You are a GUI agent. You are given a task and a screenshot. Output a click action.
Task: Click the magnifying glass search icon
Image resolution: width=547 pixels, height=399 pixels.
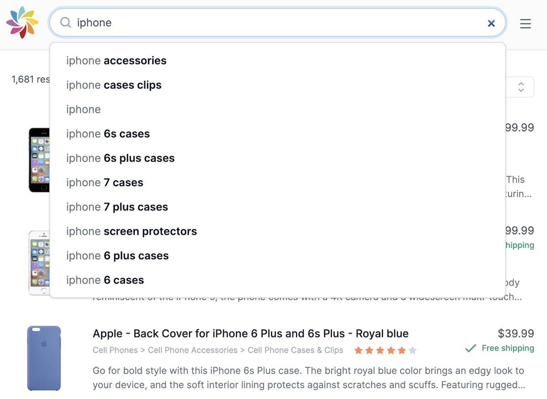click(x=66, y=22)
